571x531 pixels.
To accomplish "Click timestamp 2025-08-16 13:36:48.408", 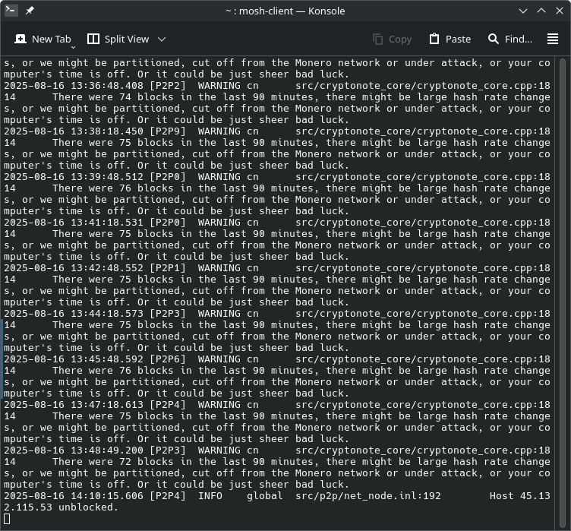I will 74,86.
